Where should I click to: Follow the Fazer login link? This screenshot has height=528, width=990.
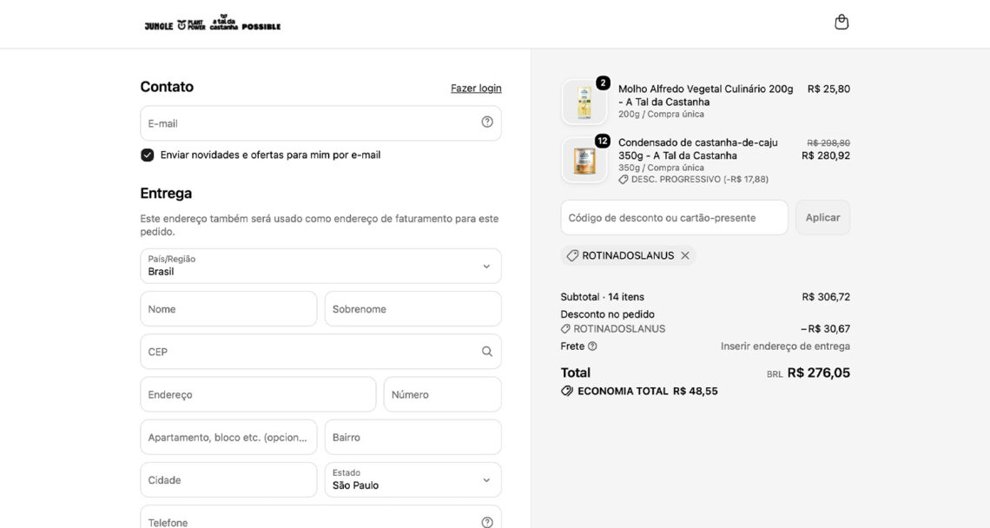pos(476,89)
